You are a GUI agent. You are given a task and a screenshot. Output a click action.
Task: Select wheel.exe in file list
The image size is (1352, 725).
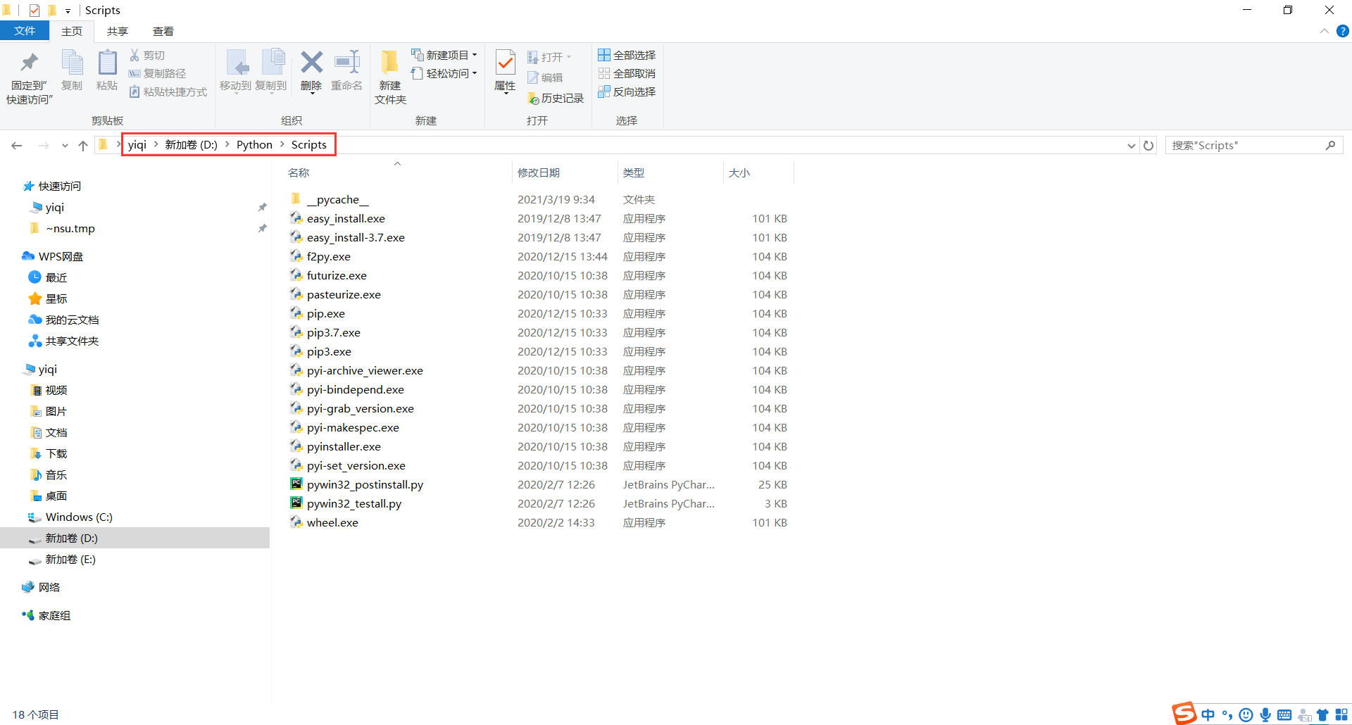click(x=332, y=522)
